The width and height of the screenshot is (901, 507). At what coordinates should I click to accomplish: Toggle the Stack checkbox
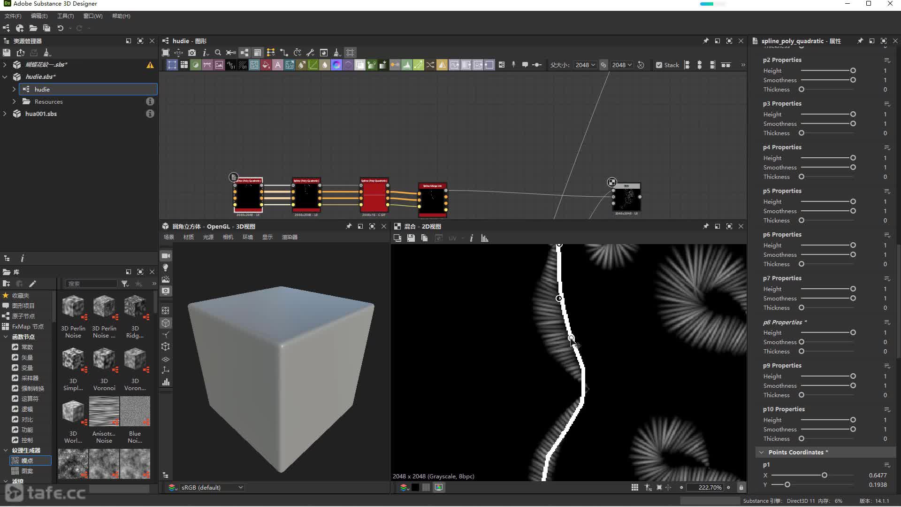click(659, 65)
